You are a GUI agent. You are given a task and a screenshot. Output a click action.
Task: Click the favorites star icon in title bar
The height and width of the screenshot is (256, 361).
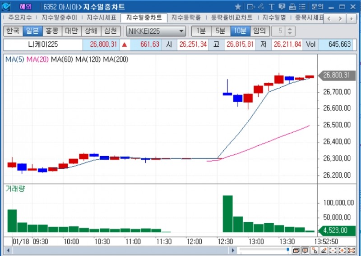238,7
